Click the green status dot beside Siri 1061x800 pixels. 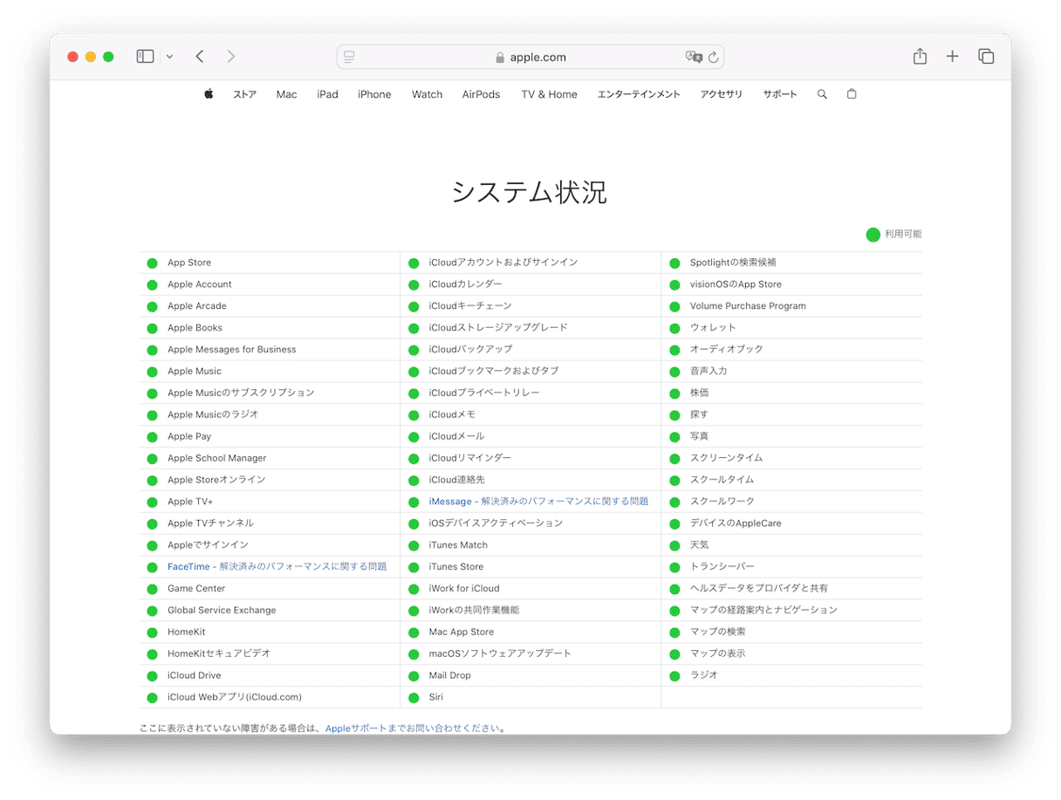tap(414, 698)
